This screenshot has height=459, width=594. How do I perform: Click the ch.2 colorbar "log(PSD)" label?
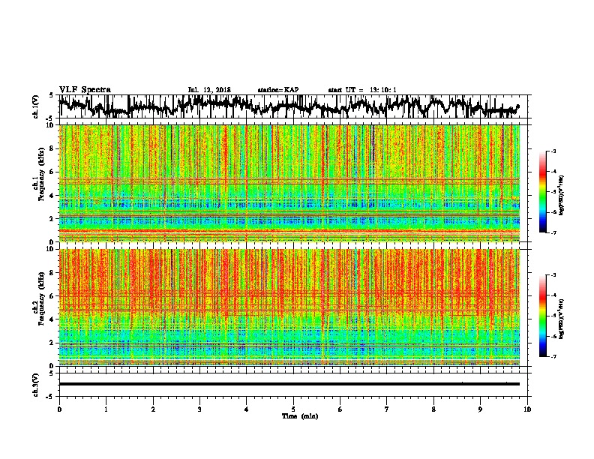click(x=561, y=319)
